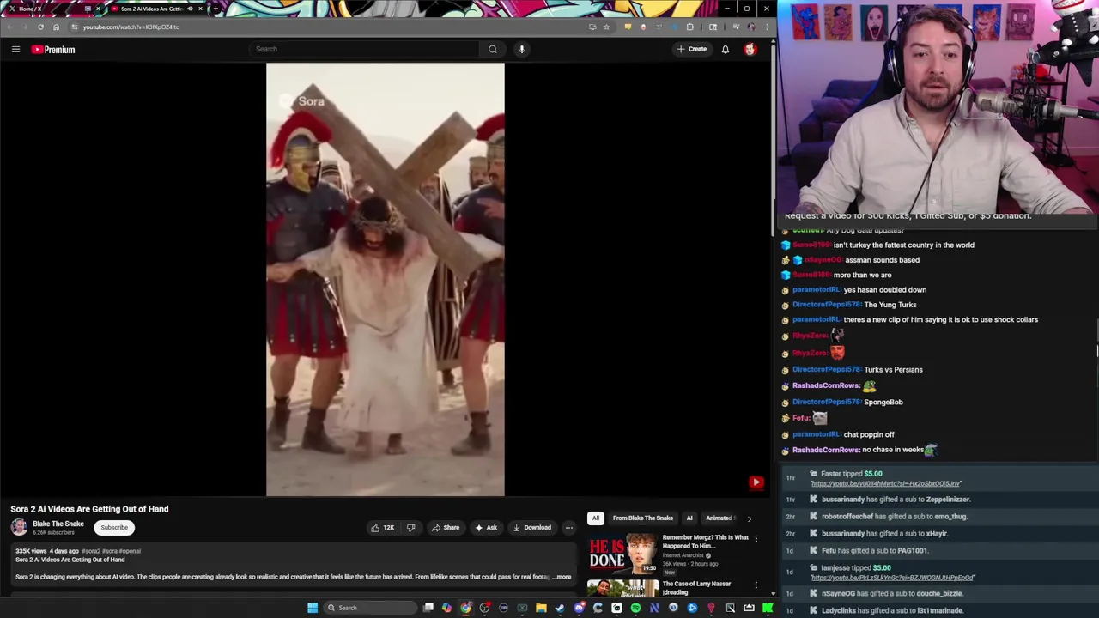1099x618 pixels.
Task: Dislike the video with thumbs down
Action: click(x=410, y=528)
